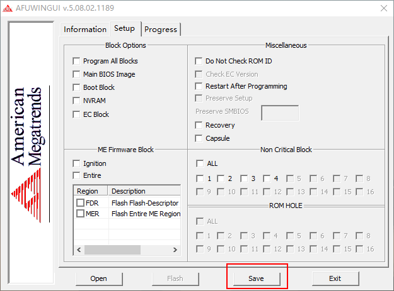Enable the NVRAM checkbox
394x291 pixels.
[x=76, y=101]
